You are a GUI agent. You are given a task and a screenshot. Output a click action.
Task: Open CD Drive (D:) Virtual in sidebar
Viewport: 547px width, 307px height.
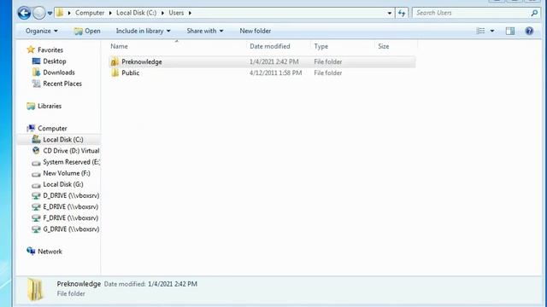[71, 151]
